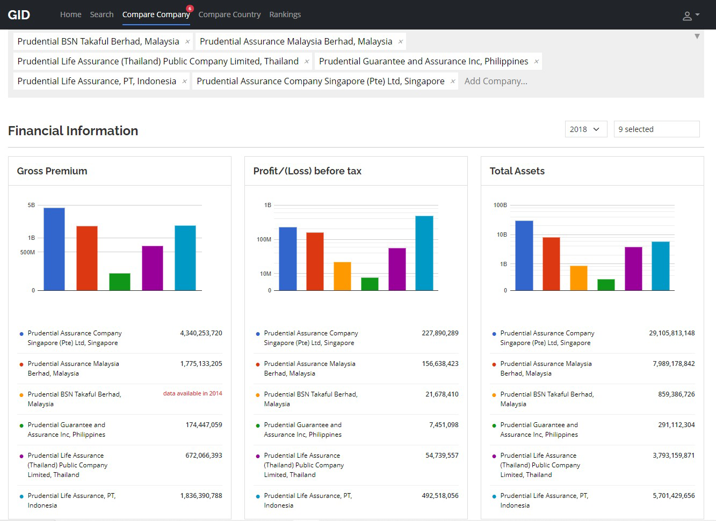Click Profit value 156,638,423
This screenshot has height=521, width=716.
[440, 364]
